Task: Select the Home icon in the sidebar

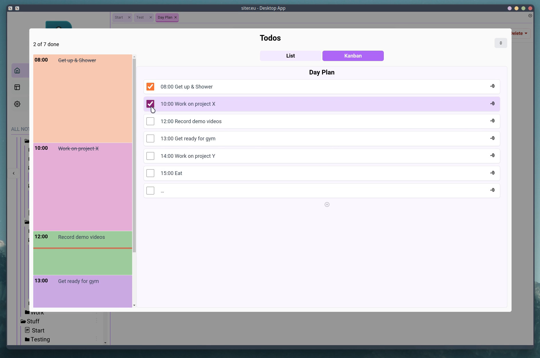Action: coord(17,70)
